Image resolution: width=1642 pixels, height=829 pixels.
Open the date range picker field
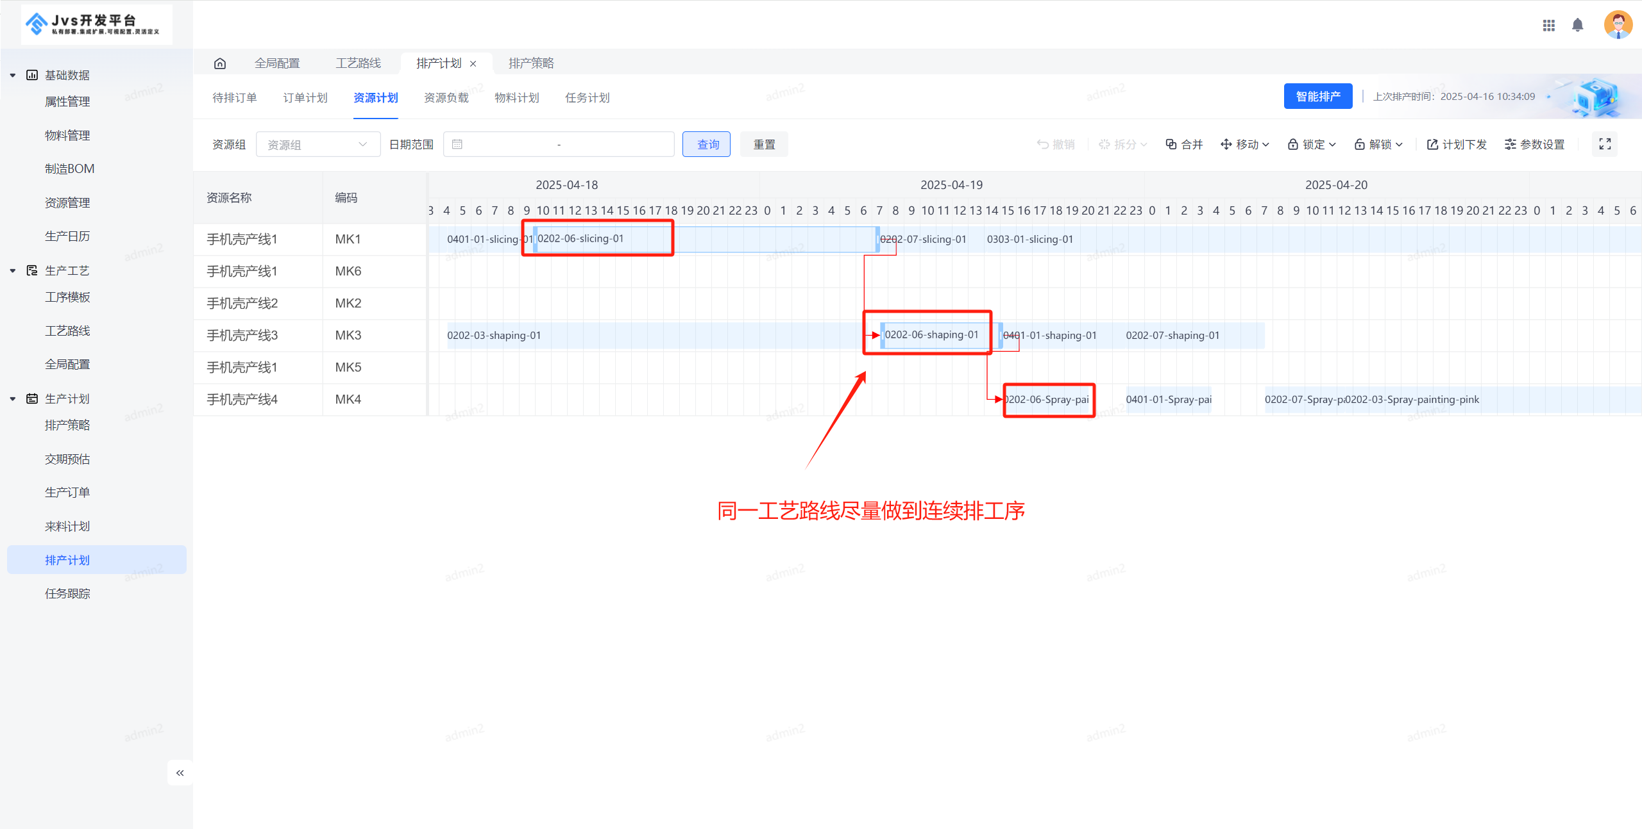[x=558, y=144]
